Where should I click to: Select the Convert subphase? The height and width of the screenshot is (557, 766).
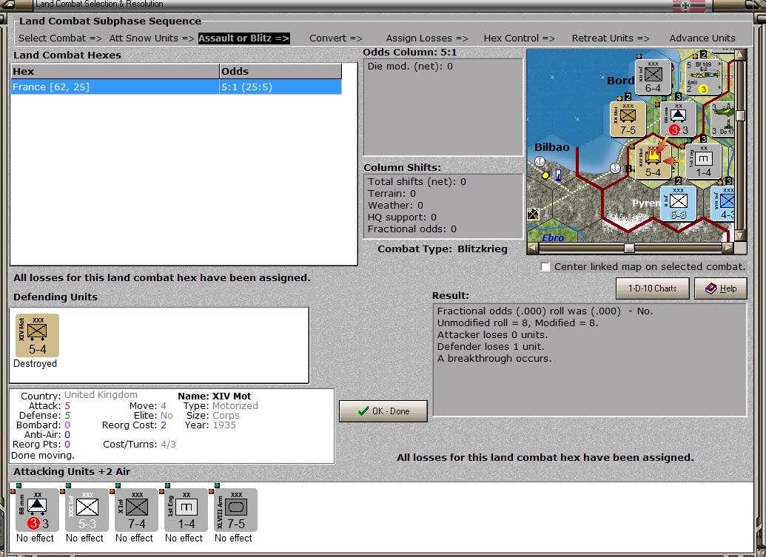[335, 38]
